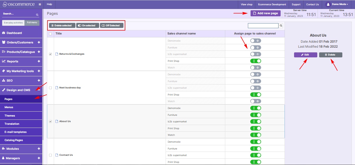This screenshot has width=355, height=165.
Task: Uncheck the About Us row checkbox
Action: tap(50, 122)
